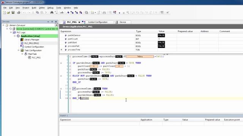Open the Tools menu

pyautogui.click(x=58, y=8)
